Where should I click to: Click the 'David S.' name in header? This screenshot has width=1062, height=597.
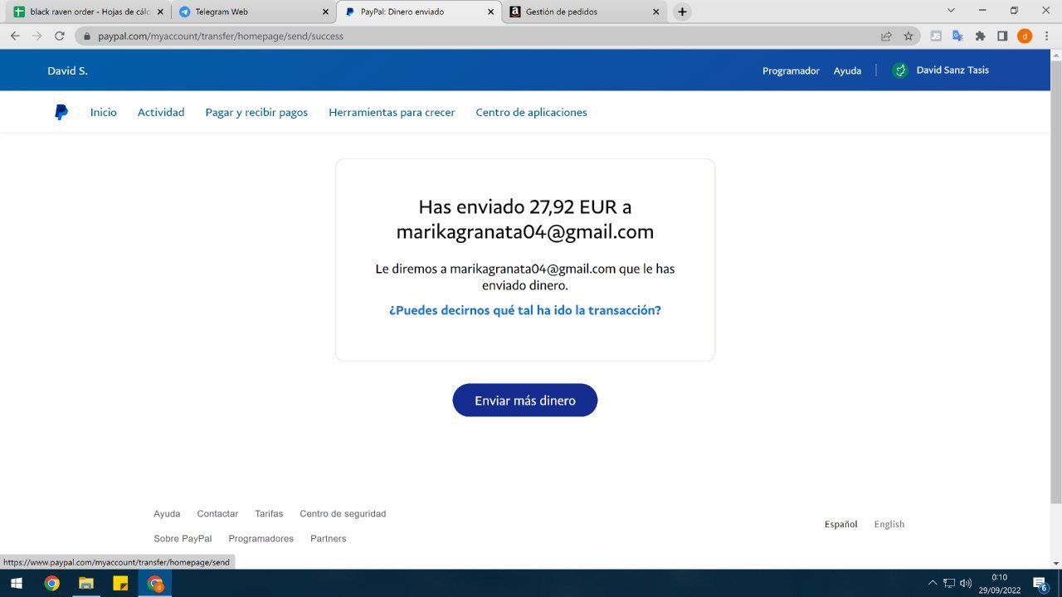tap(67, 70)
